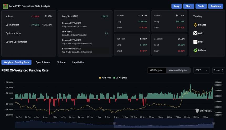Click the Bybit logo icon in Trending
The image size is (226, 130).
[195, 42]
